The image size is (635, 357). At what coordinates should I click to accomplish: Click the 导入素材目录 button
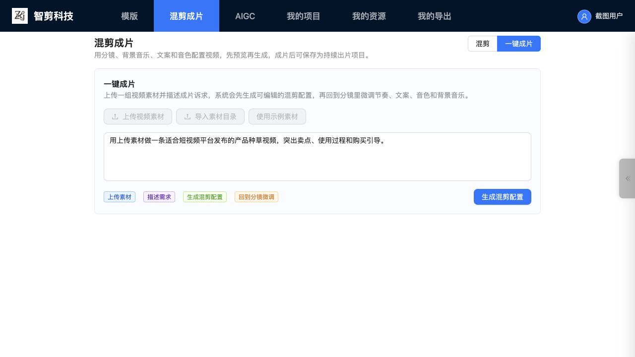pyautogui.click(x=210, y=117)
